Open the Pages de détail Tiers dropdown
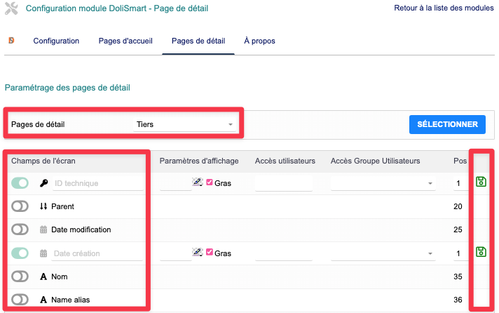 point(185,124)
